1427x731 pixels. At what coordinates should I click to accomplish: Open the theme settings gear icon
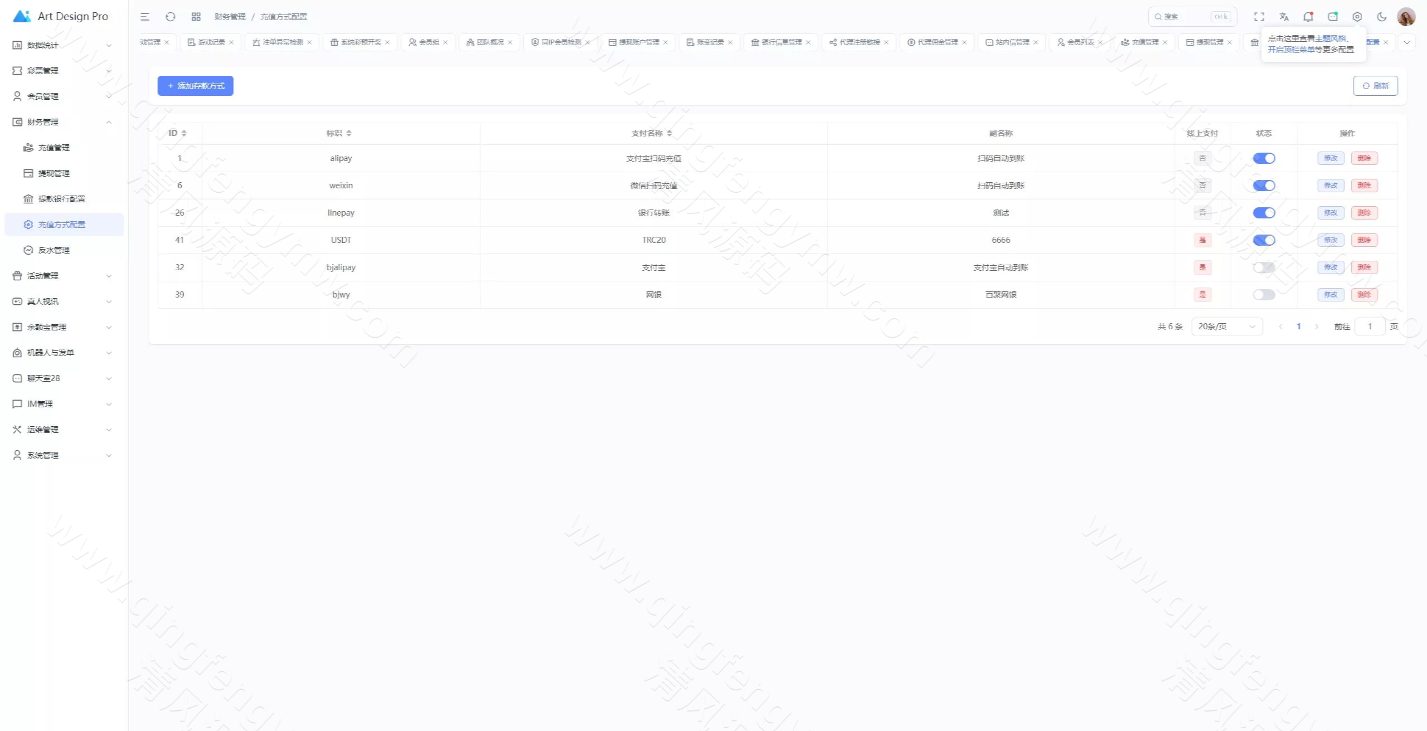pos(1357,17)
